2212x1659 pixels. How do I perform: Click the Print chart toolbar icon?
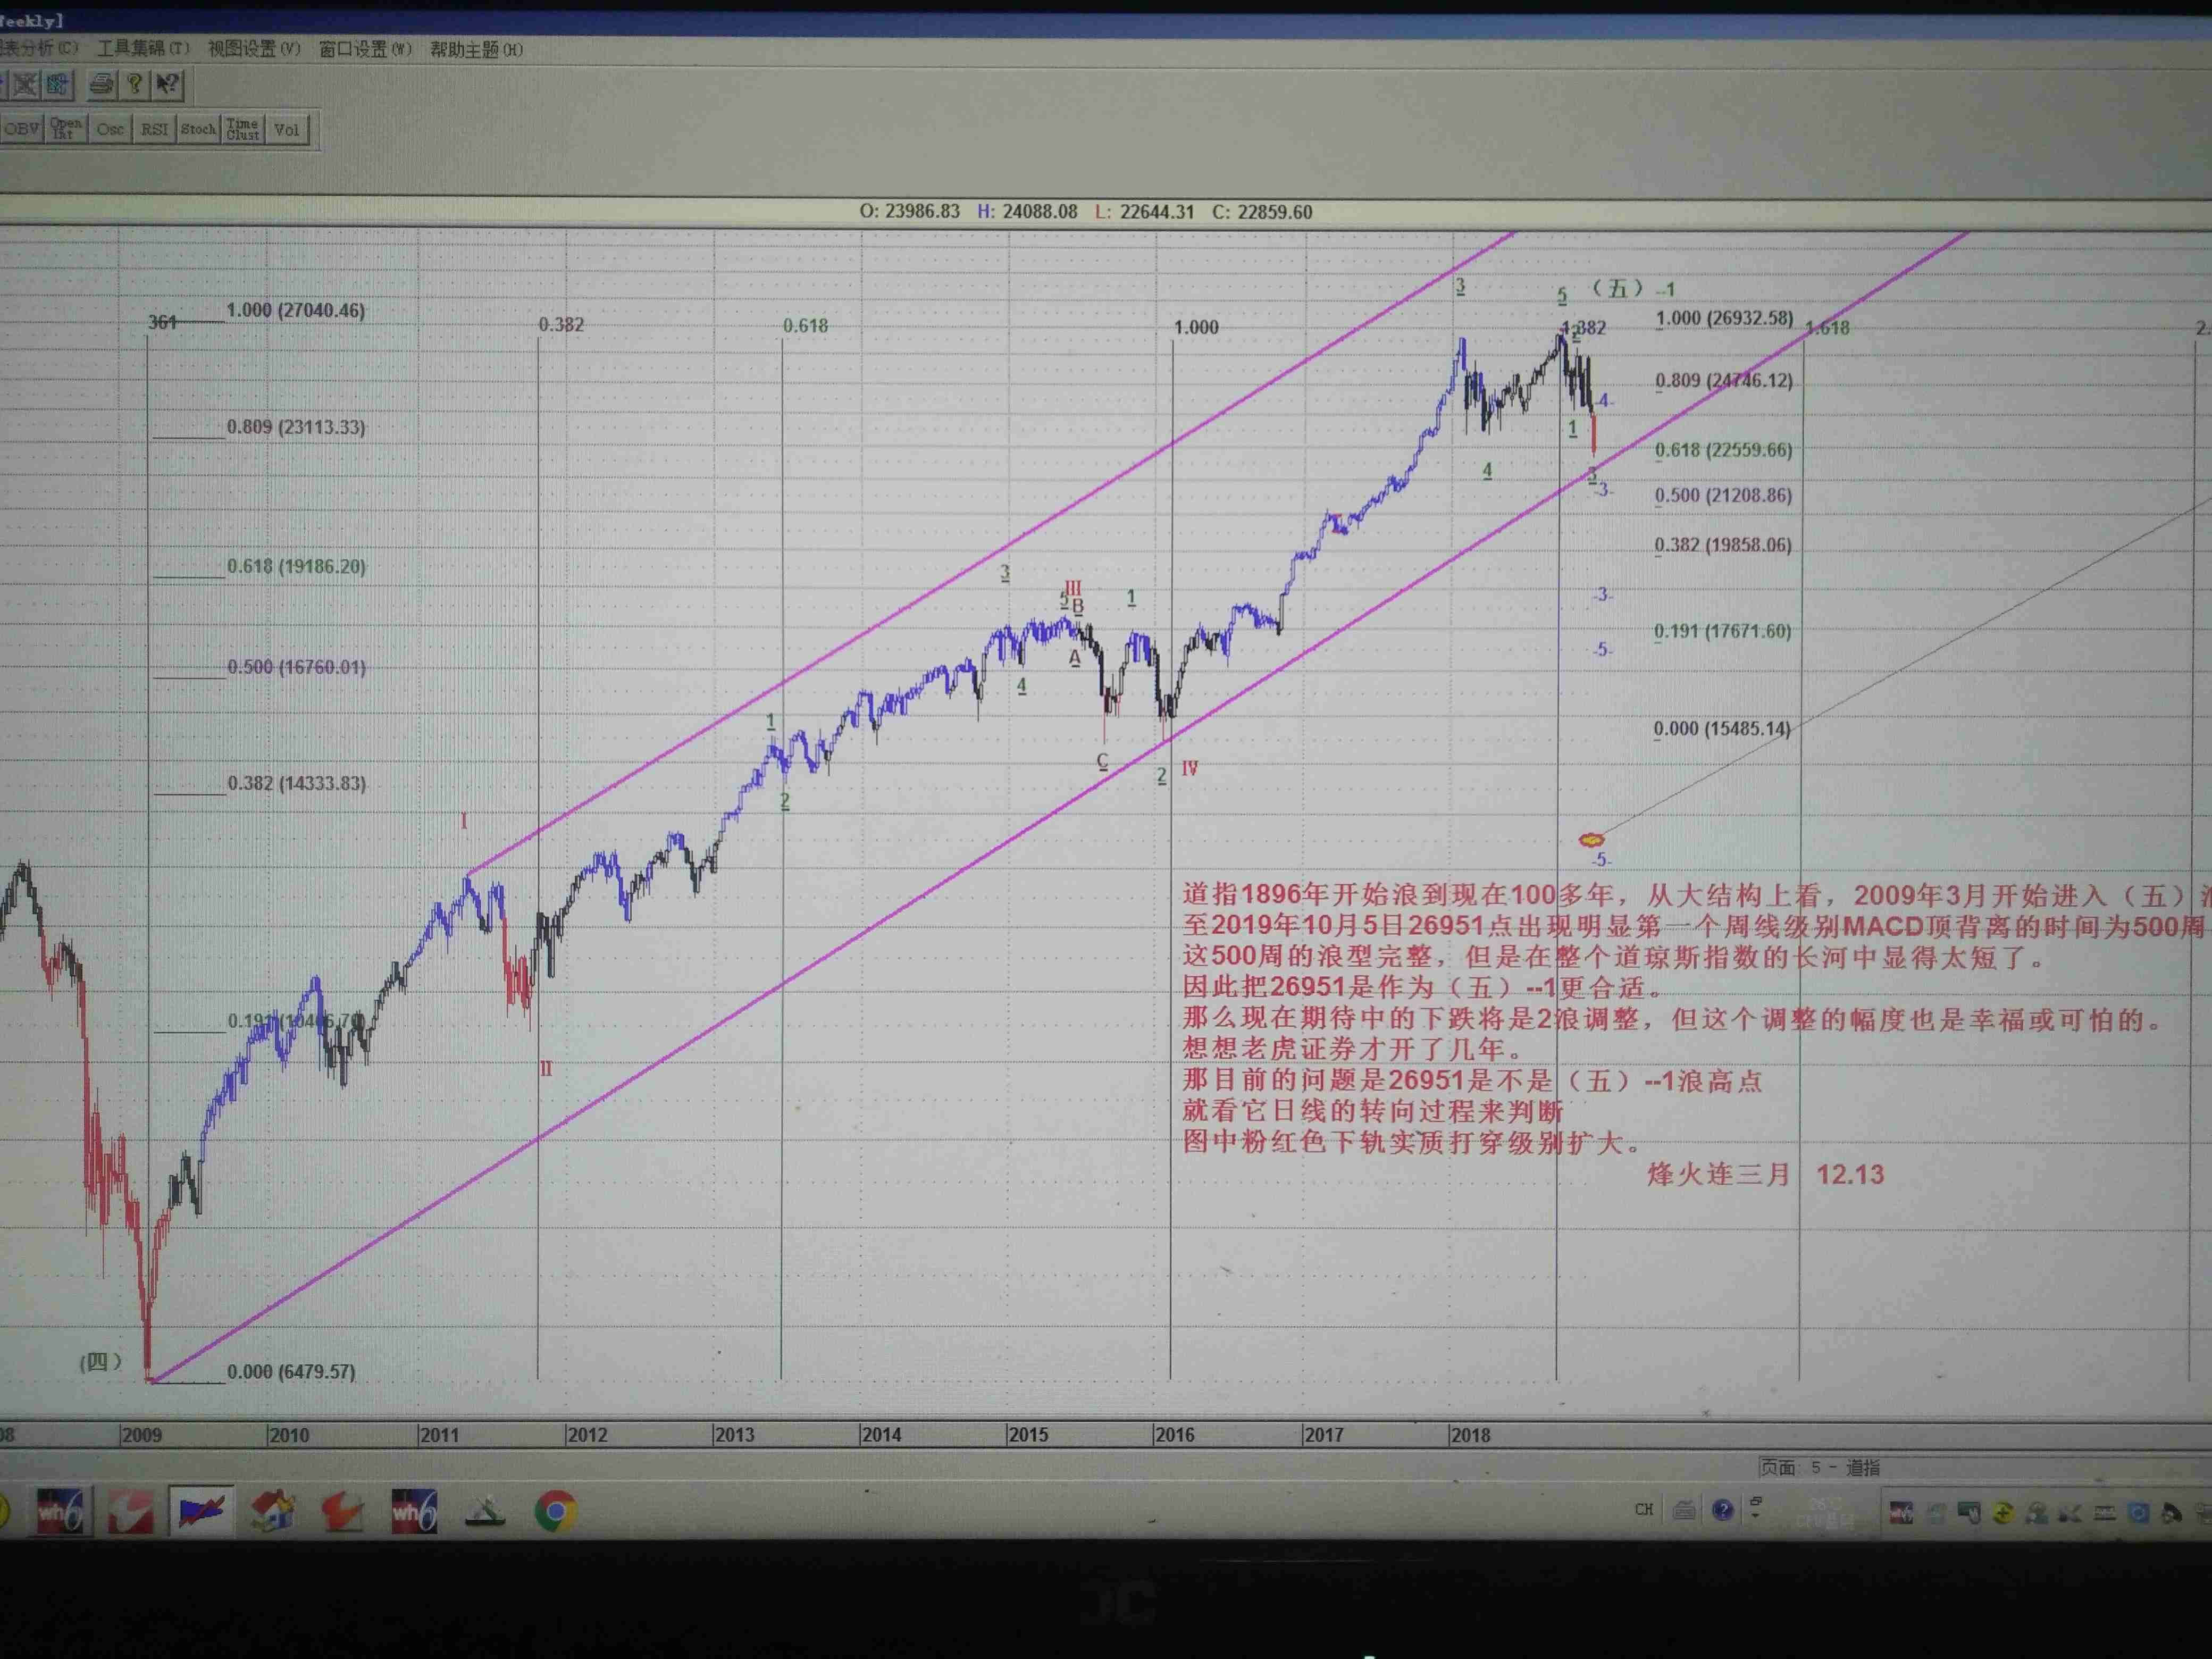[x=101, y=84]
